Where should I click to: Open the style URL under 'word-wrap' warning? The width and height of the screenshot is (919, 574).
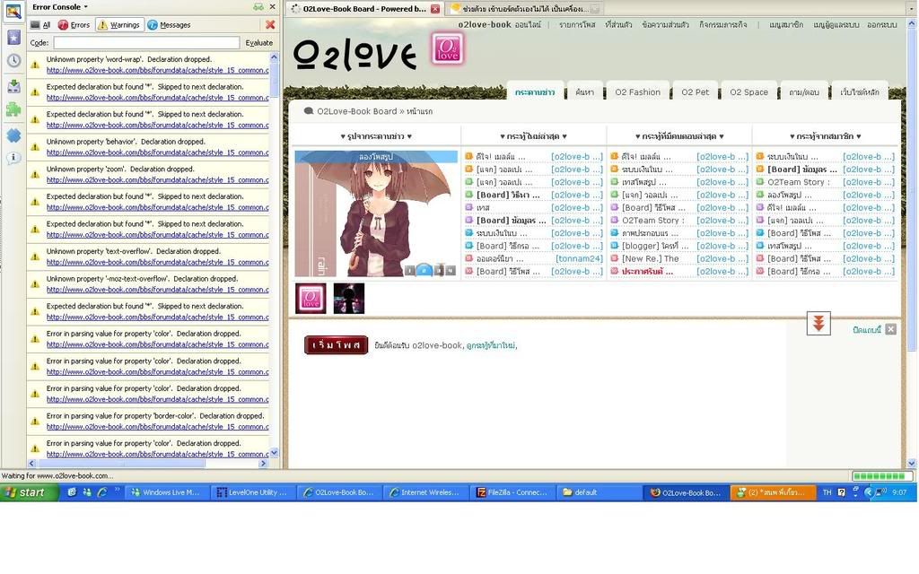pos(158,70)
